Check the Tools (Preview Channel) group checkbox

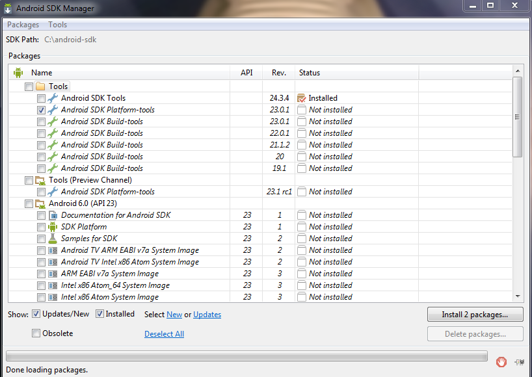pyautogui.click(x=29, y=180)
